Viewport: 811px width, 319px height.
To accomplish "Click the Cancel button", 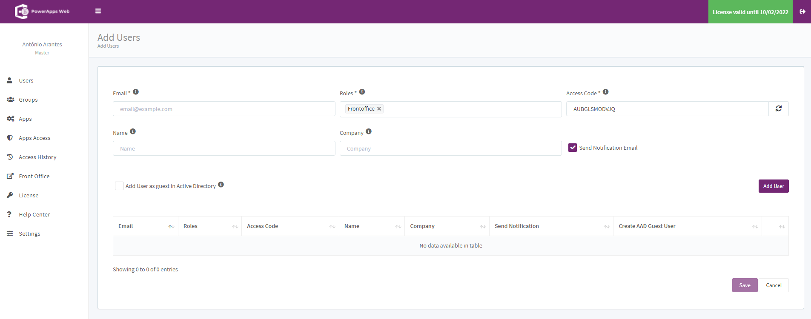I will coord(774,285).
